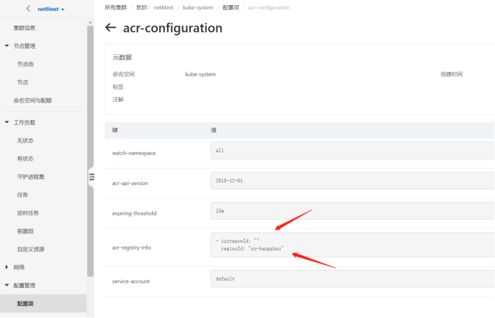Open 定时任务 in the sidebar
This screenshot has width=495, height=318.
pyautogui.click(x=28, y=213)
